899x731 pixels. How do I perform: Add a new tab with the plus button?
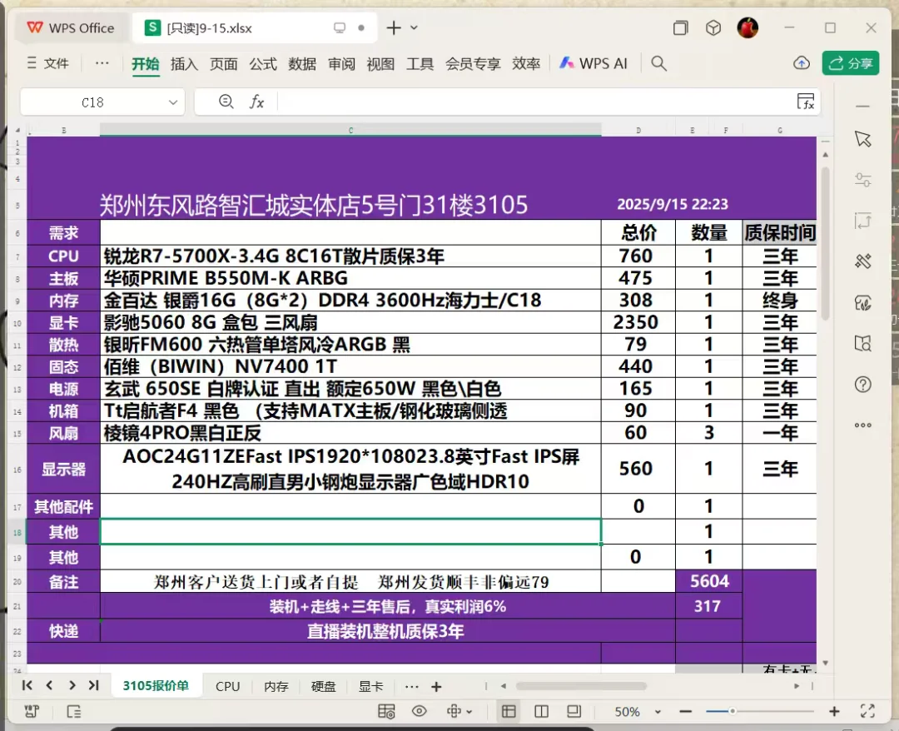point(393,27)
